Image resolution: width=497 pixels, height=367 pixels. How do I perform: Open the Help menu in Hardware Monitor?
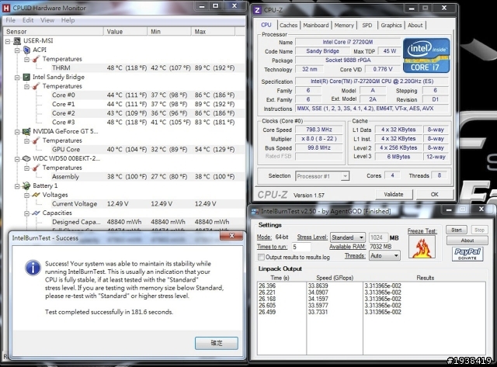[x=68, y=20]
